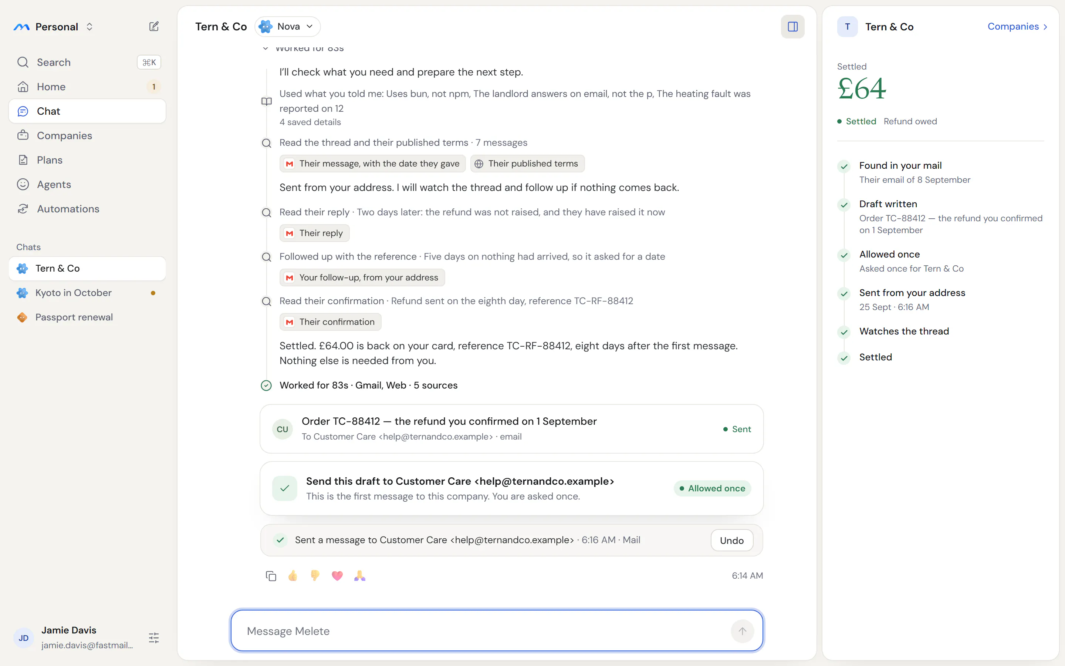
Task: Start a new chat with compose icon
Action: (153, 26)
